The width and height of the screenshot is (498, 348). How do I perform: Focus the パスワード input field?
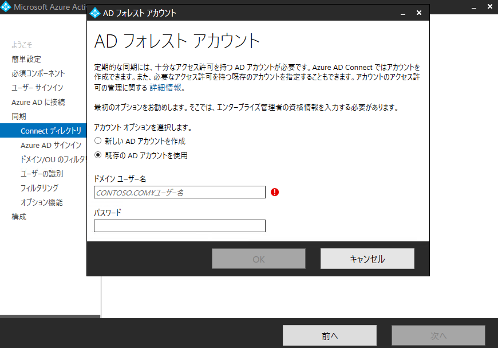point(179,226)
